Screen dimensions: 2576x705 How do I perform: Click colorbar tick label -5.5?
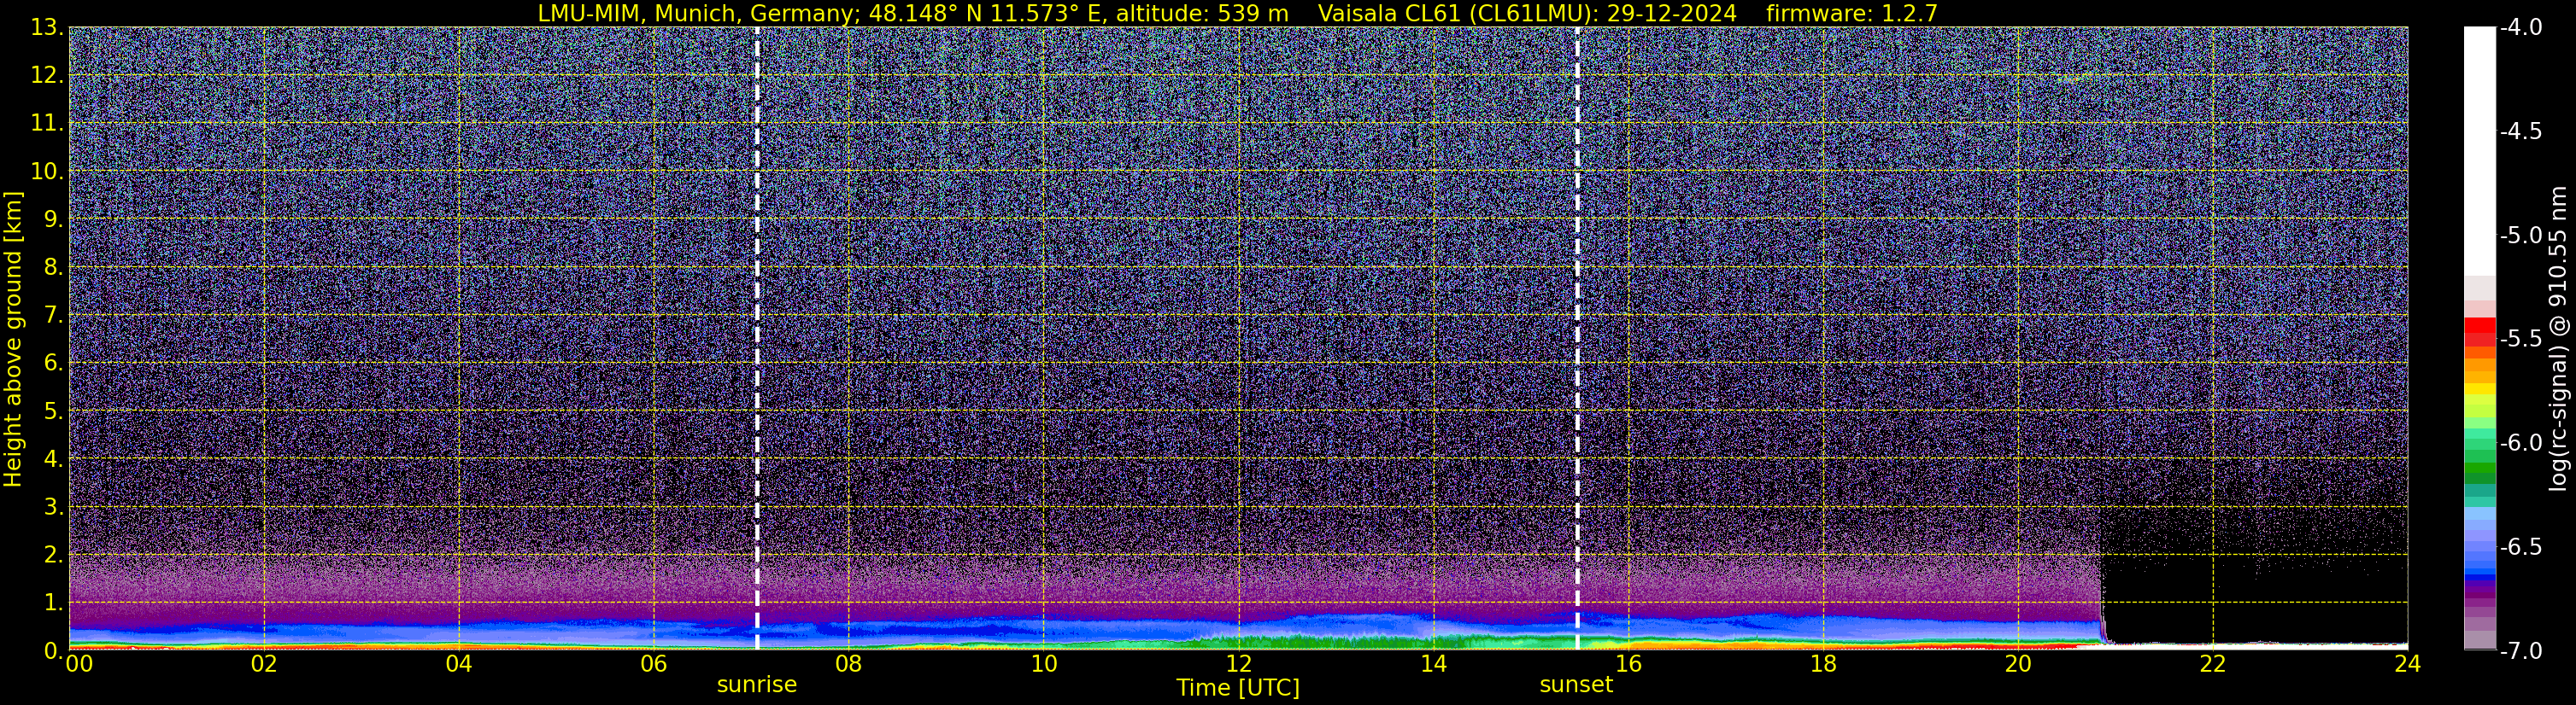2521,340
